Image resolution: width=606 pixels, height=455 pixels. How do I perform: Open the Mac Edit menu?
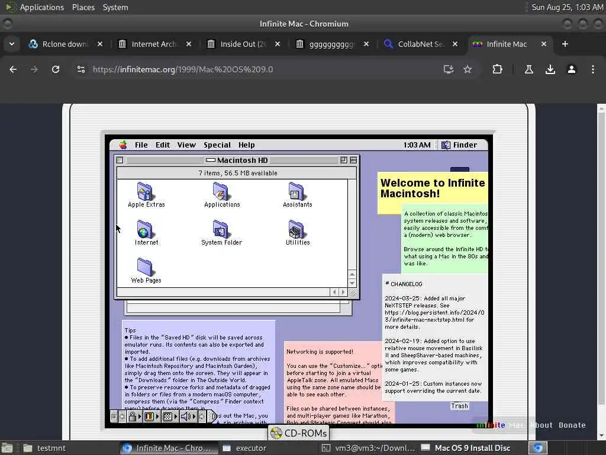pos(163,145)
